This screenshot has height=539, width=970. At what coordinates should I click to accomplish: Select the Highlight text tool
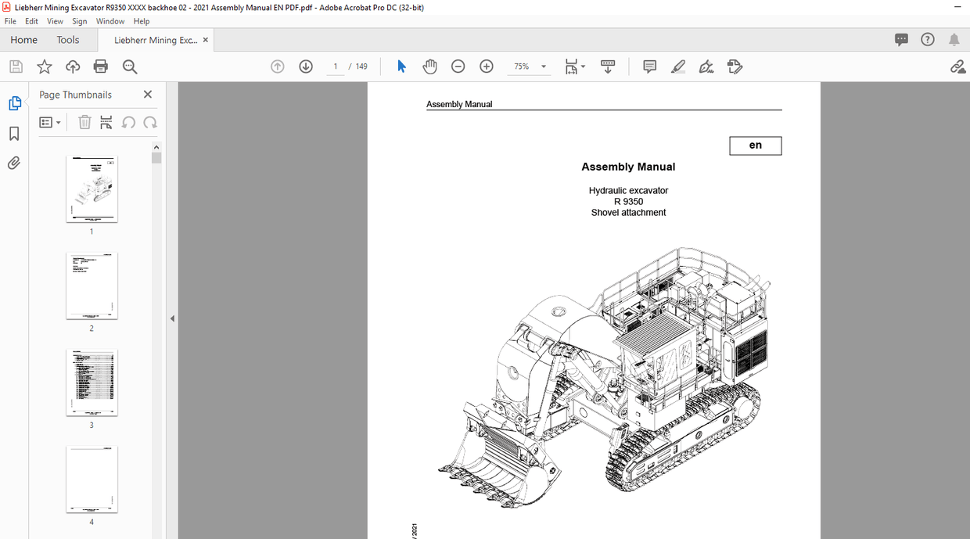(678, 66)
